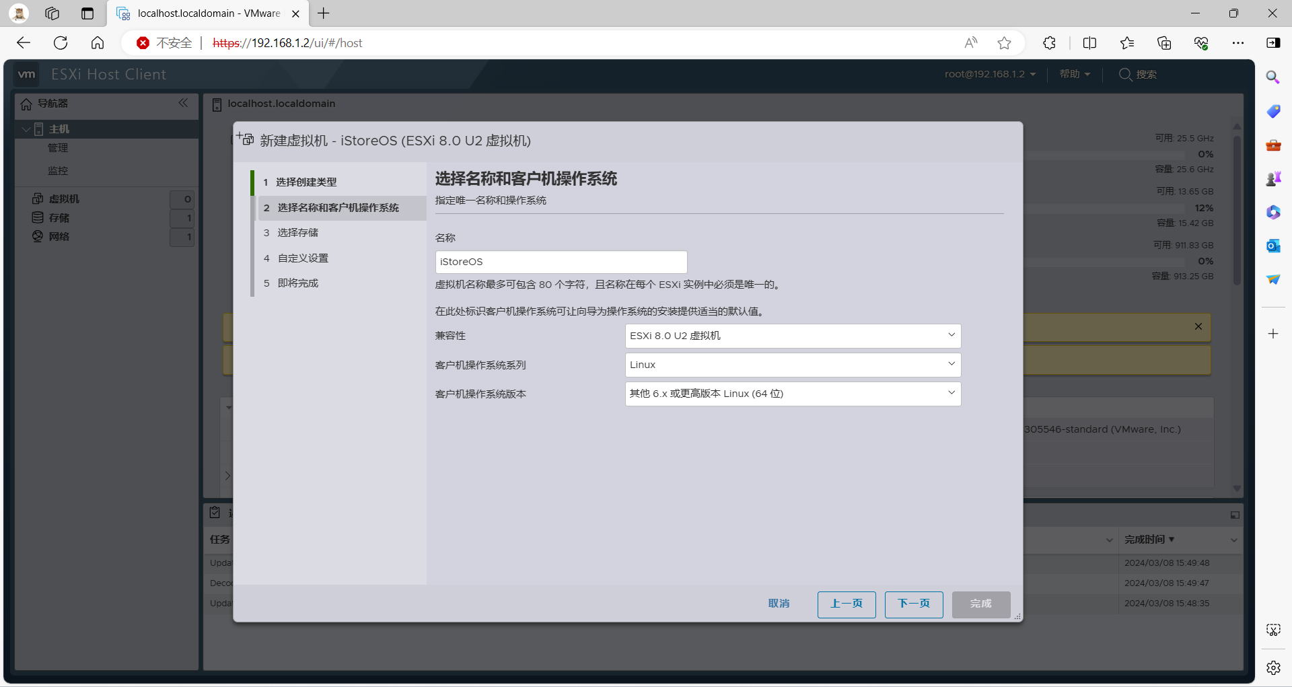Select 虚拟机 in the navigator

tap(63, 198)
